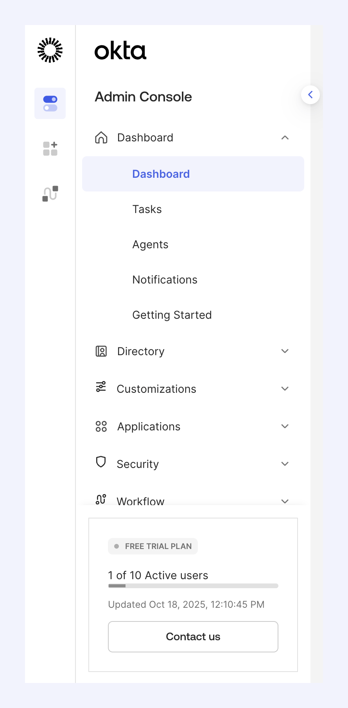Open the Getting Started link
The width and height of the screenshot is (348, 708).
point(172,315)
